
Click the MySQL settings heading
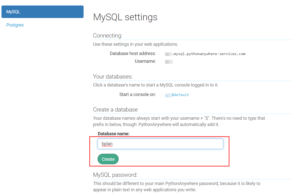pyautogui.click(x=125, y=17)
